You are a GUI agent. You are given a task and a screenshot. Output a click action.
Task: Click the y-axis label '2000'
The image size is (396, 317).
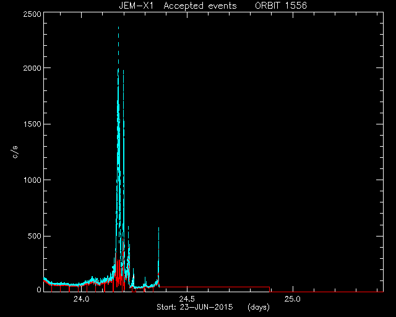point(32,68)
